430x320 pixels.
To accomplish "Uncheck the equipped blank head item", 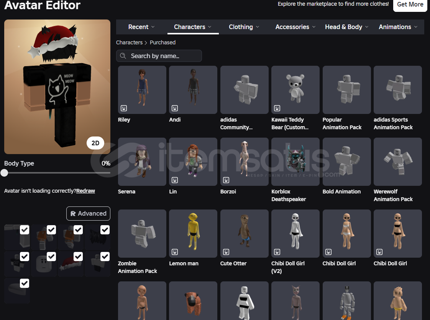I will click(x=51, y=257).
